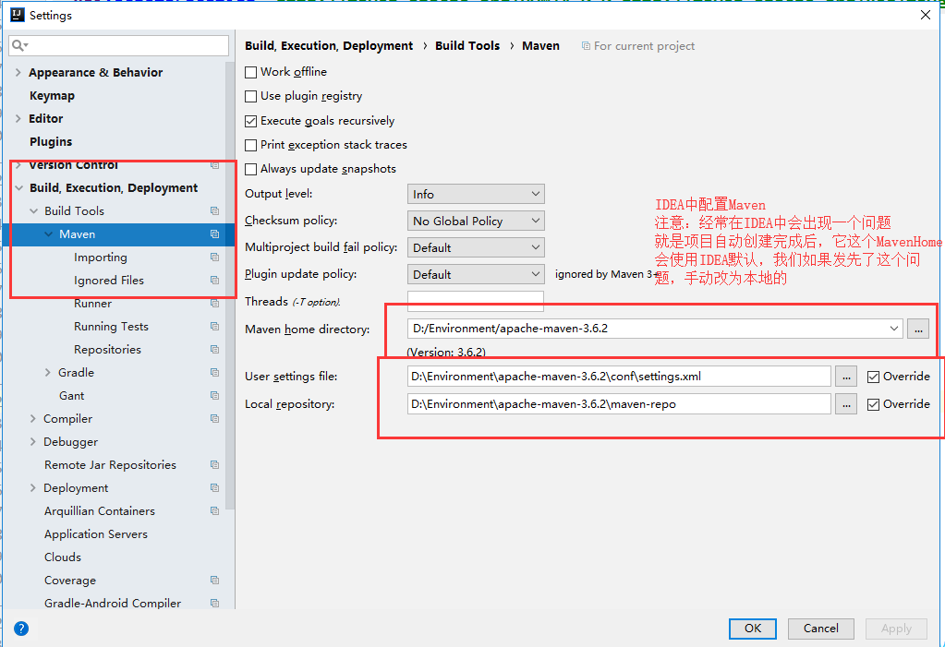Click the search magnifier icon in search box

(18, 45)
